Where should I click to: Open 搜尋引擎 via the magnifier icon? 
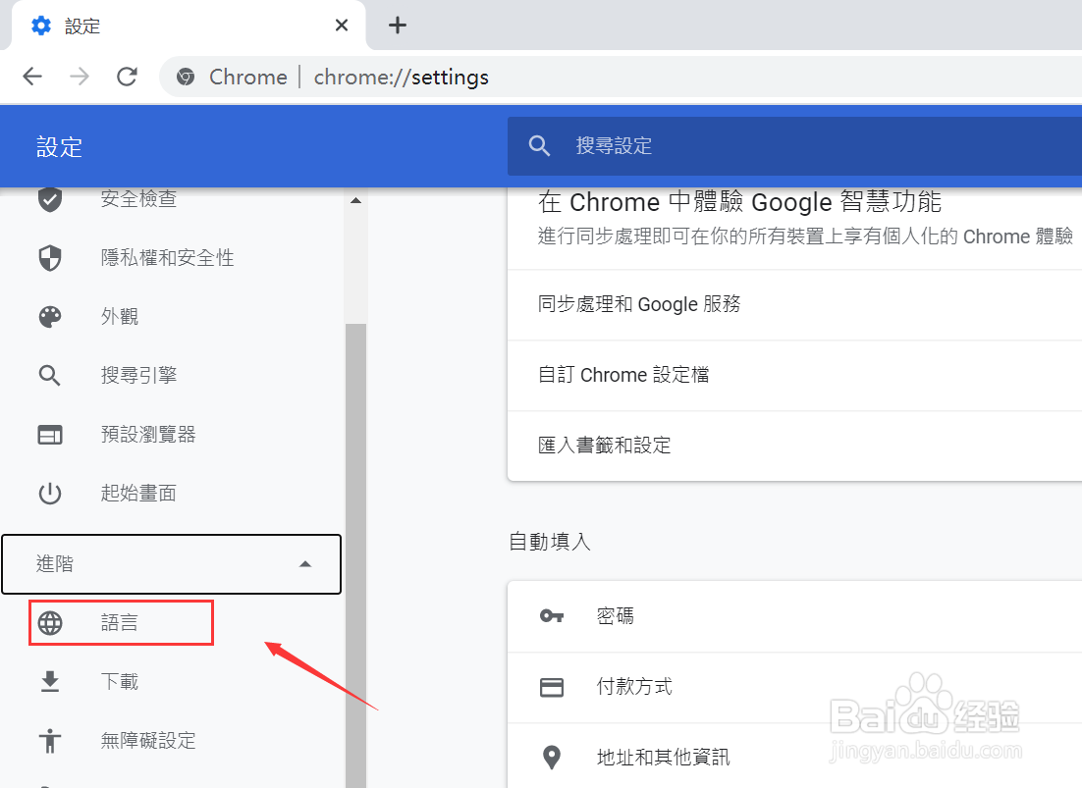(x=50, y=375)
